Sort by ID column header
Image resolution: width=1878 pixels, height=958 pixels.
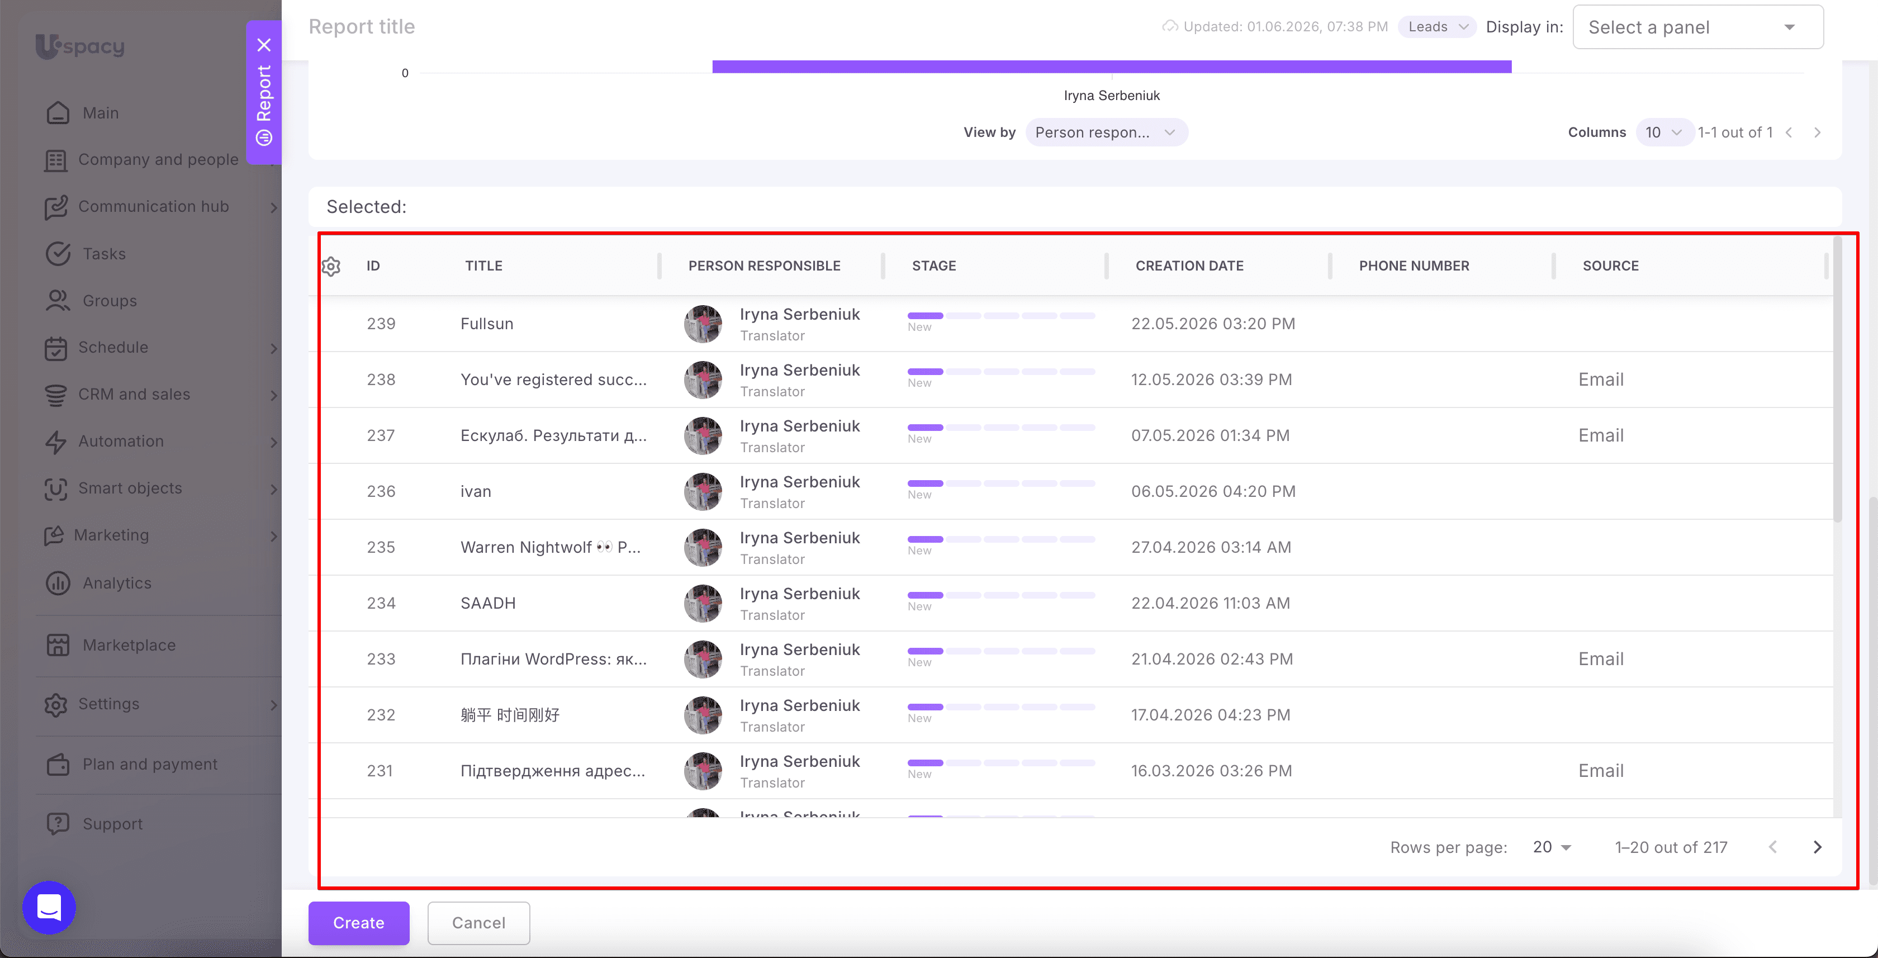pyautogui.click(x=373, y=266)
